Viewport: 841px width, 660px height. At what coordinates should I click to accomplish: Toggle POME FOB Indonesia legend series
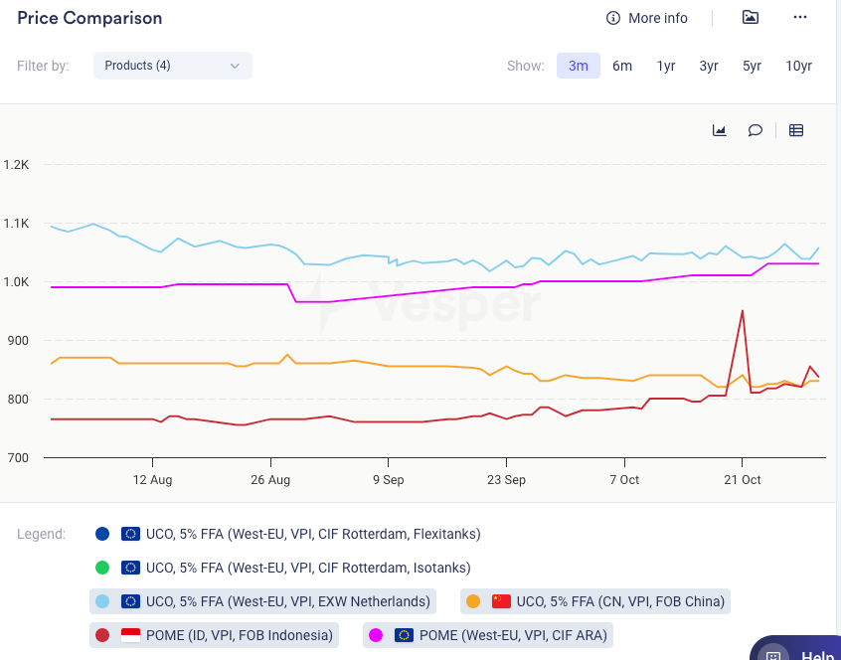[214, 634]
